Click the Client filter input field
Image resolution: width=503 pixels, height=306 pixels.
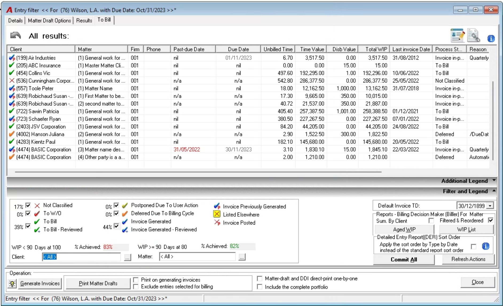click(81, 257)
